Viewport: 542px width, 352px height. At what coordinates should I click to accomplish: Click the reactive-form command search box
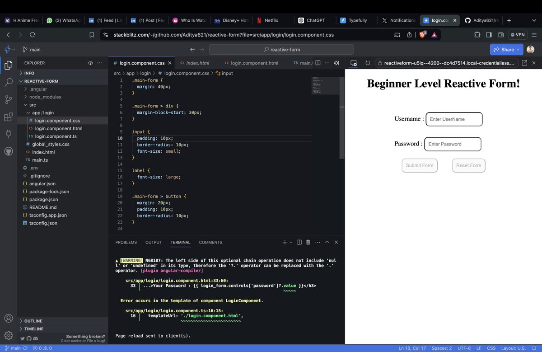[x=281, y=49]
